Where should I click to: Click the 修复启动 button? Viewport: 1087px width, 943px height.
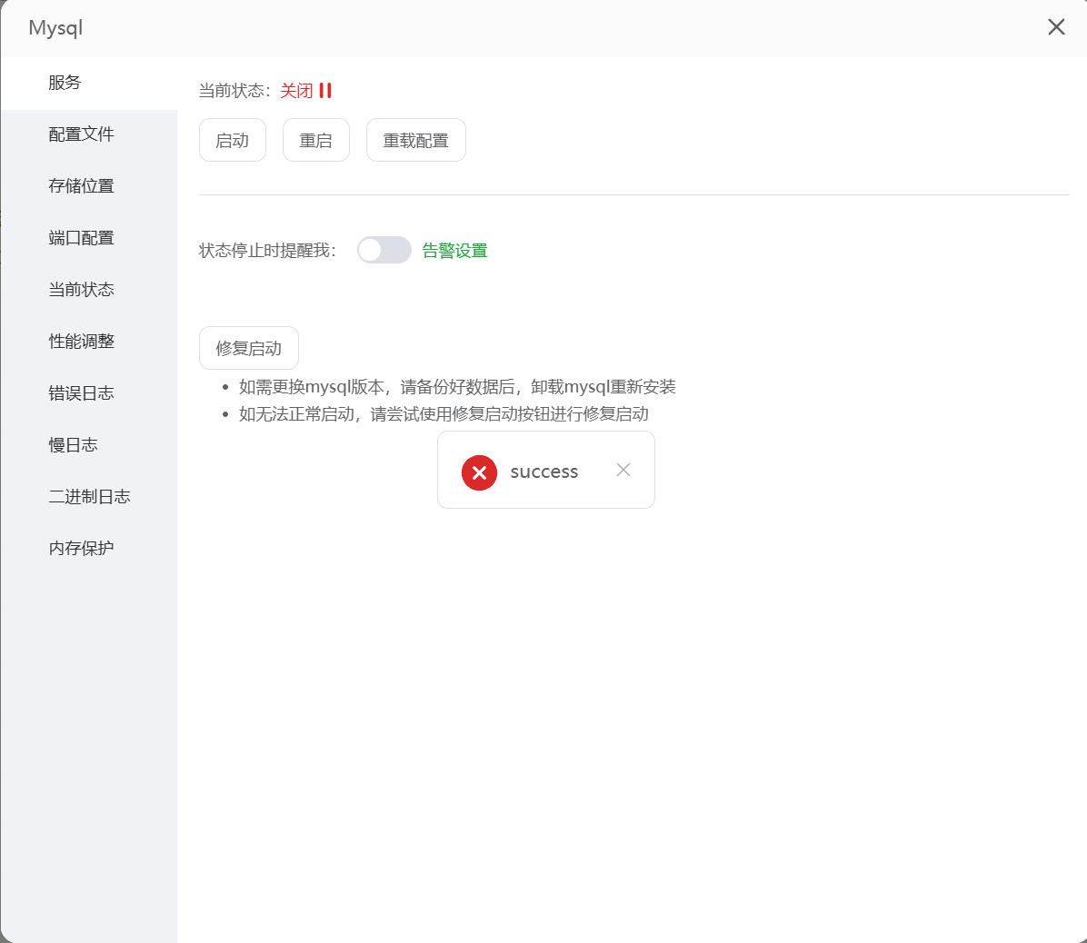pyautogui.click(x=249, y=348)
